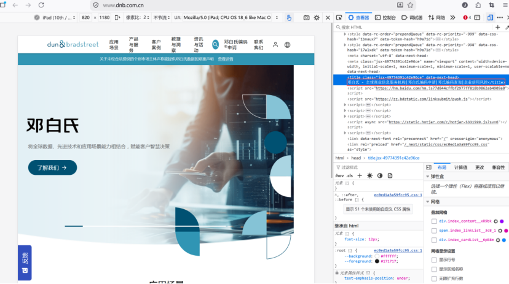Screen dimensions: 509x284
Task: Expand the style node with hash 17wlxdk
Action: coord(345,45)
